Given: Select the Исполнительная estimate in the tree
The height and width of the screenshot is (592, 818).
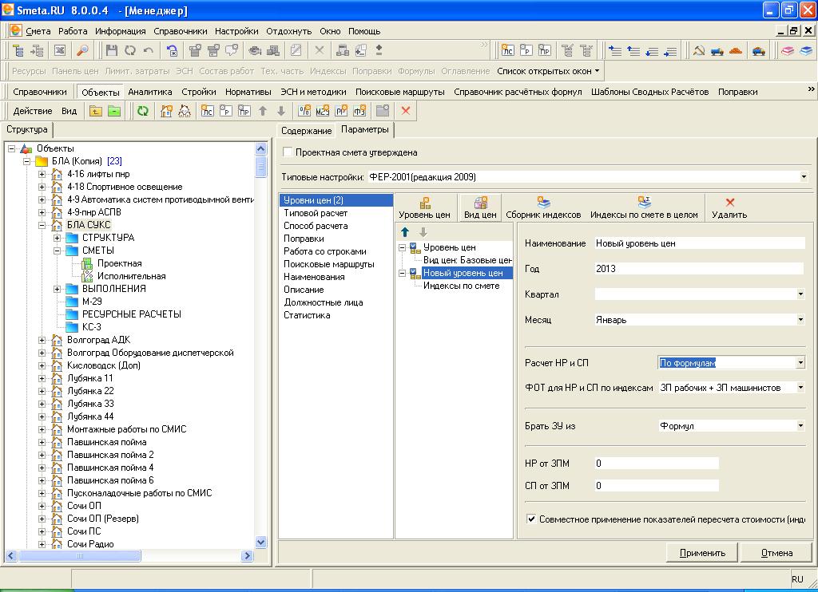Looking at the screenshot, I should [132, 276].
